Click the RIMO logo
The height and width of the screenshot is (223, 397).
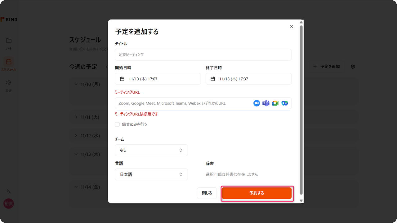coord(9,20)
